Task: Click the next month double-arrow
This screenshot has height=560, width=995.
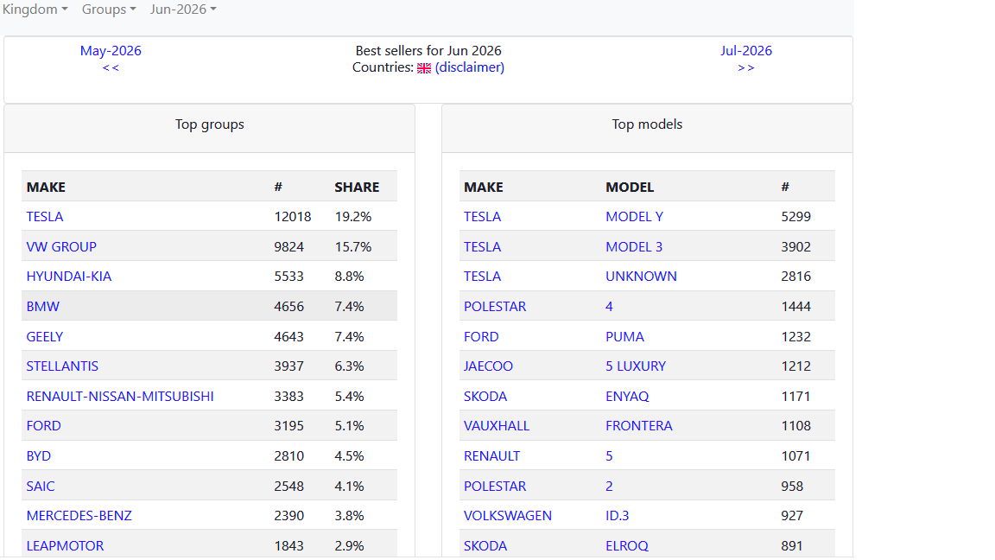Action: coord(746,68)
